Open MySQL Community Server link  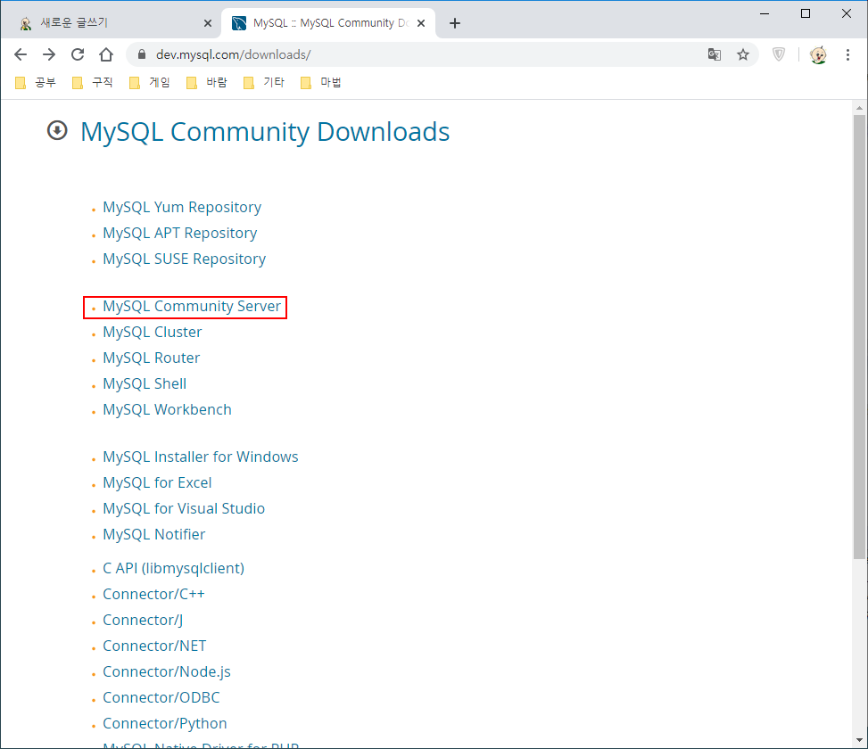pos(192,306)
